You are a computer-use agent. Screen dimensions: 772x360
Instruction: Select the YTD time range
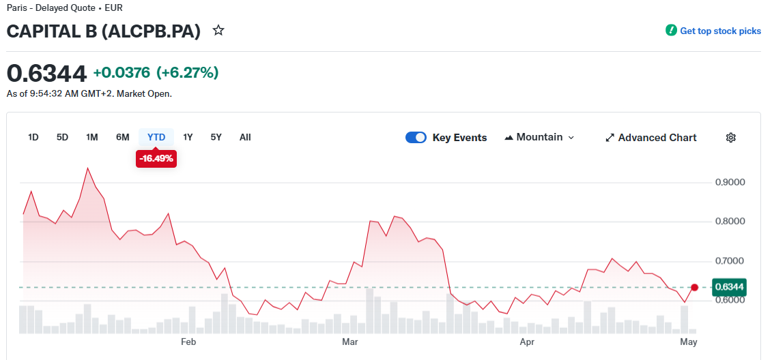click(x=156, y=137)
